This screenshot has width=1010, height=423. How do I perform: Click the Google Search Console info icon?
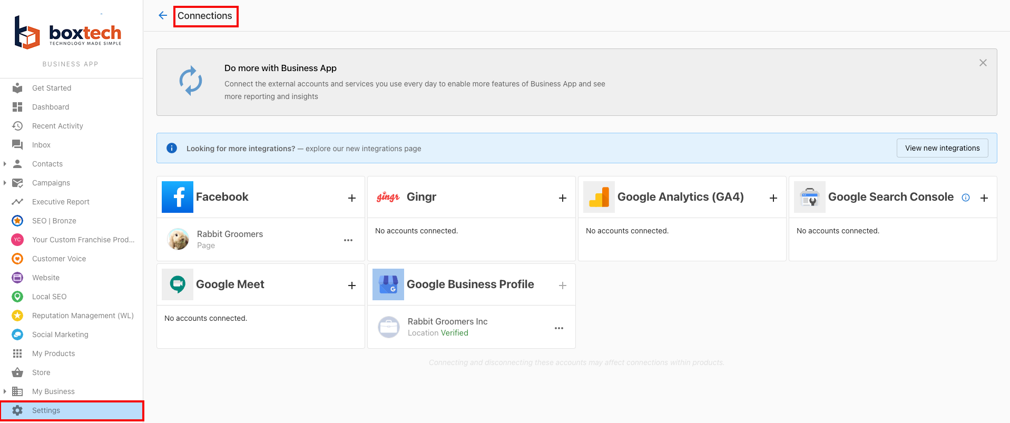[x=966, y=198]
